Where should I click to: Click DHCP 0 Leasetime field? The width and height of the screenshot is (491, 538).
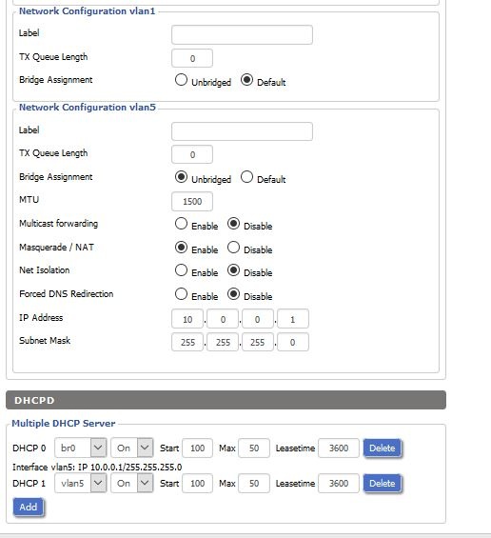tap(339, 448)
